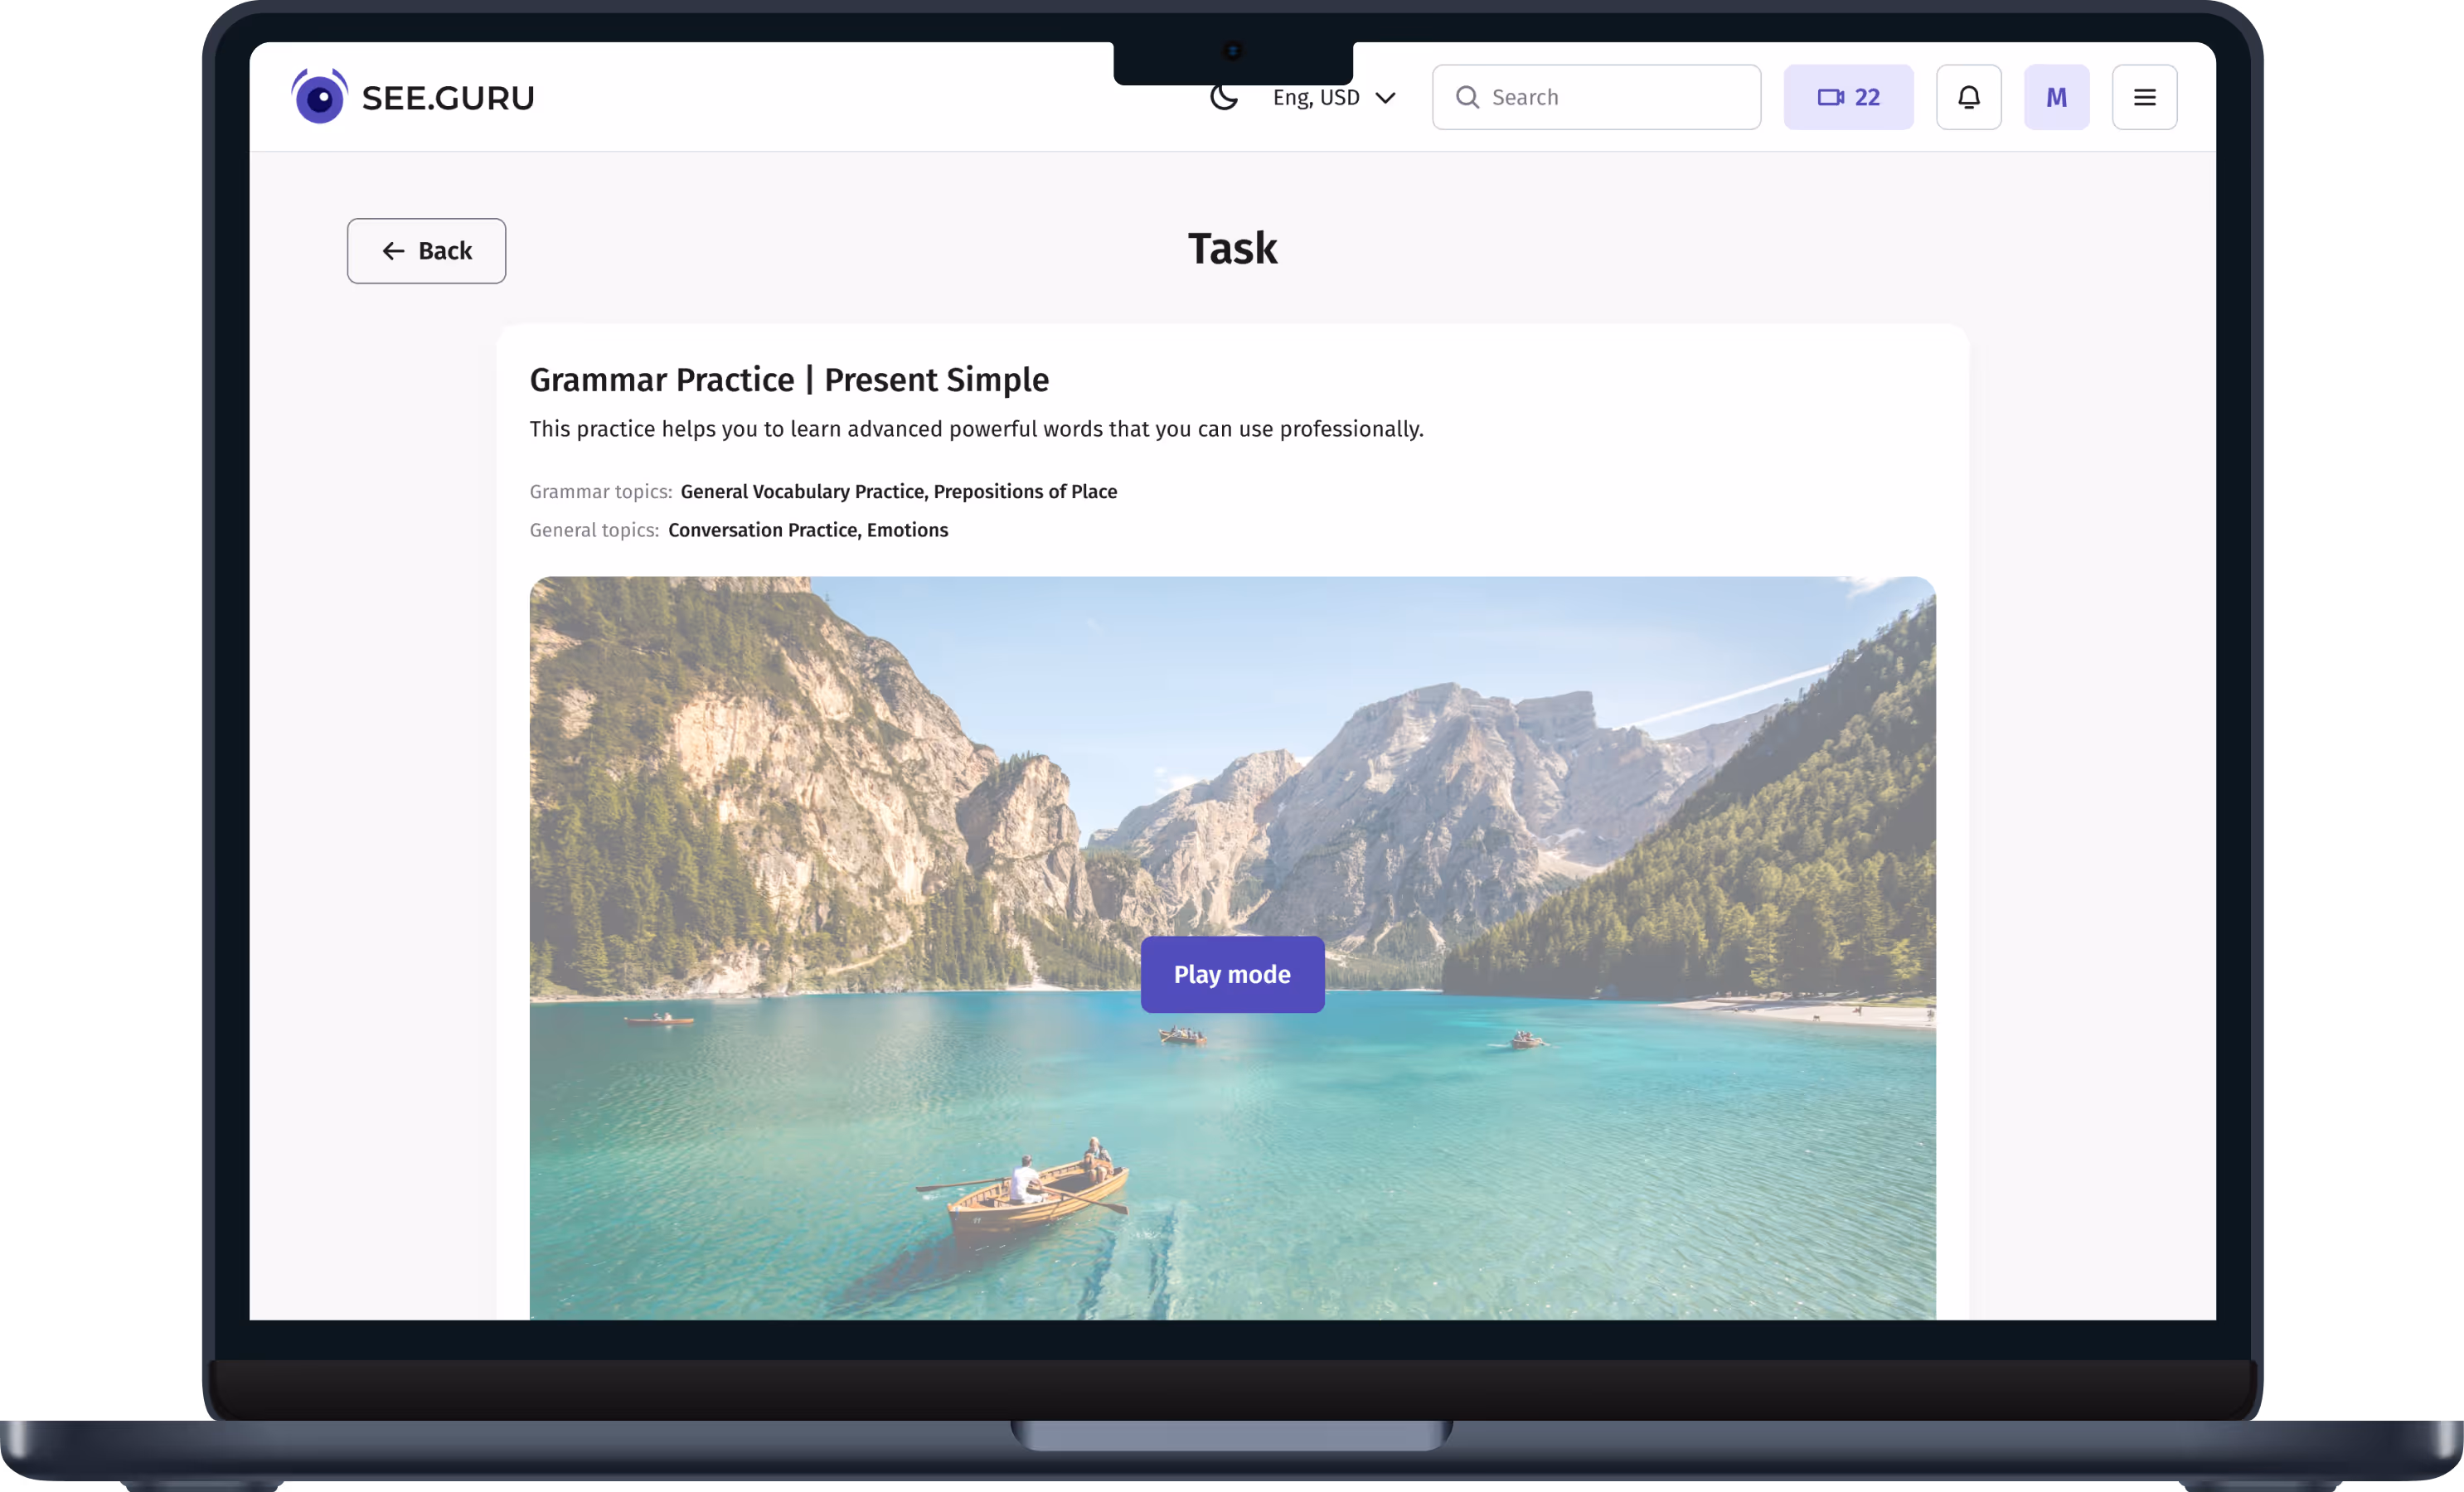This screenshot has height=1492, width=2464.
Task: Toggle dark mode moon icon
Action: pos(1224,97)
